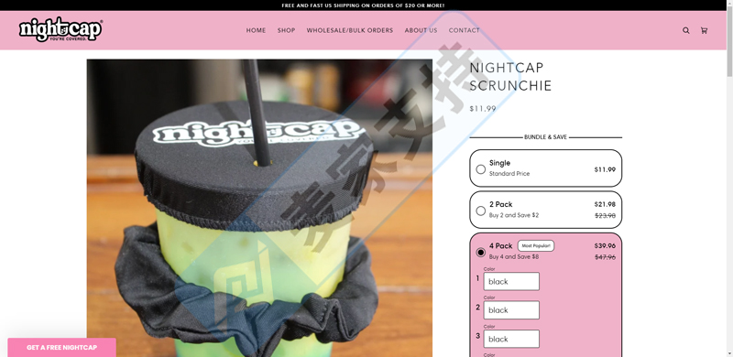Open color dropdown for item 3
The height and width of the screenshot is (357, 733).
pyautogui.click(x=511, y=339)
